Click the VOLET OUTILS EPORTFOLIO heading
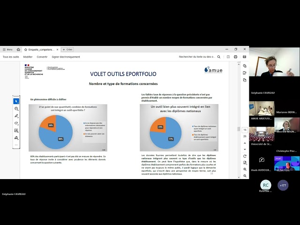300x225 pixels. point(123,74)
